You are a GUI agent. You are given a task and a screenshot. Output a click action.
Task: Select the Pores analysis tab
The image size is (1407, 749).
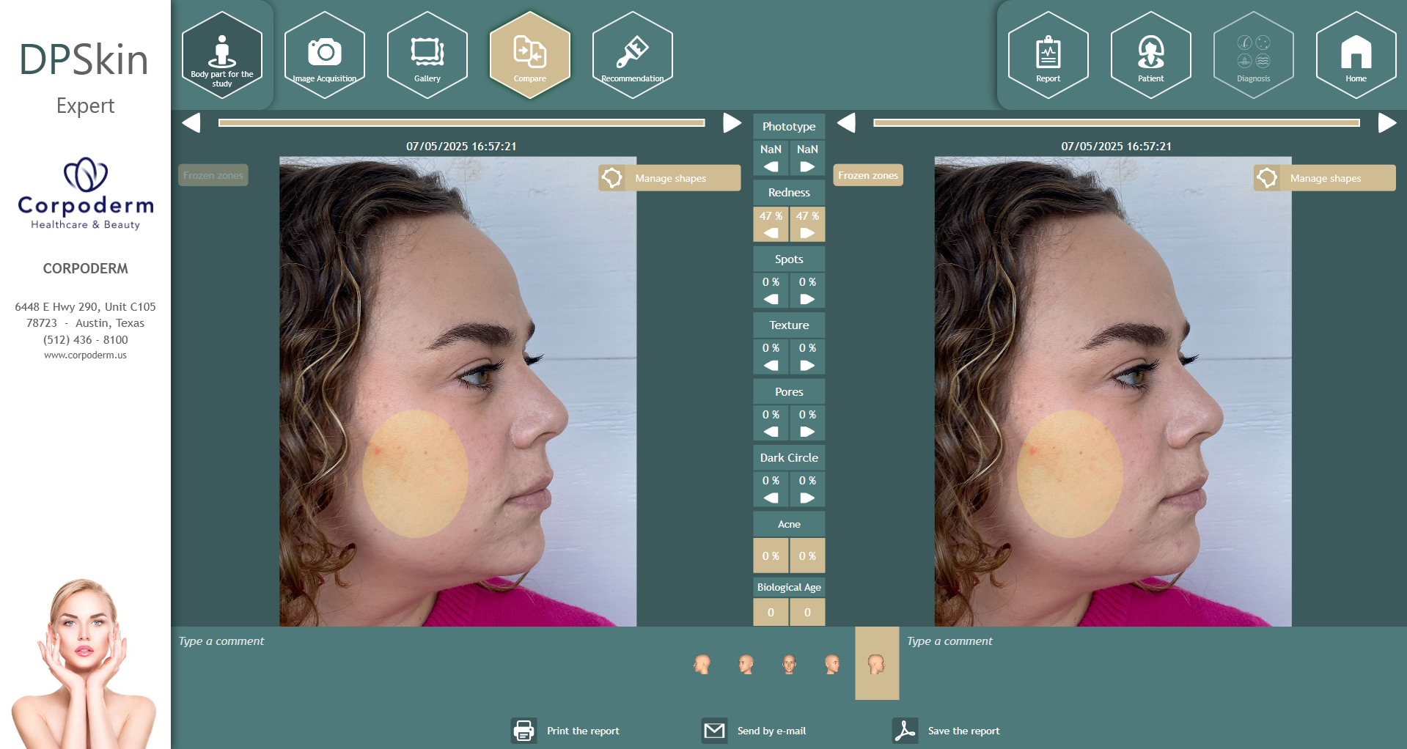coord(789,391)
